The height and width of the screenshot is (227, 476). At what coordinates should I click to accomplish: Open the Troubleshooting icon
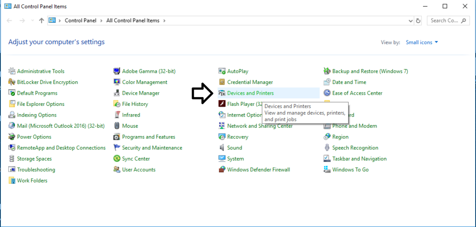[12, 169]
